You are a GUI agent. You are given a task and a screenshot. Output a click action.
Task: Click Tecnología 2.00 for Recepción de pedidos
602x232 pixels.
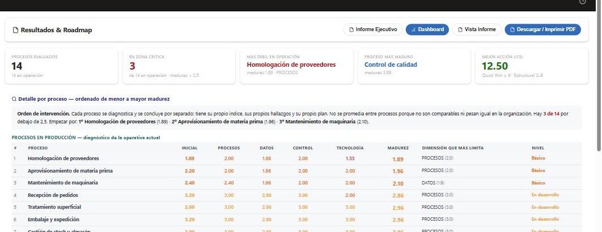(350, 195)
